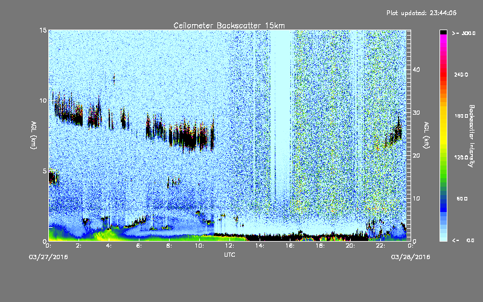Click the yellow region of the colorbar
Viewport: 483px width, 302px height.
[443, 126]
